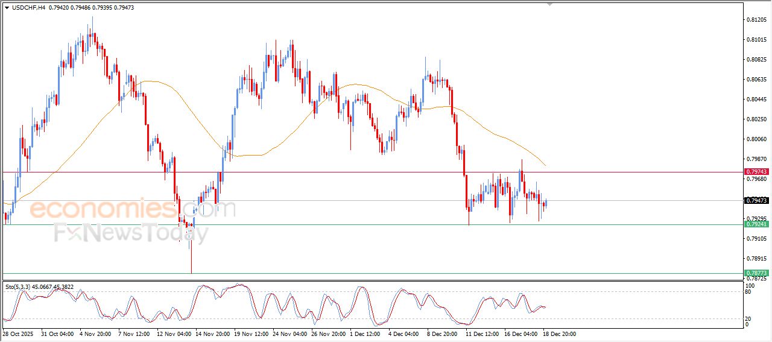
Task: Click the 28 Oct 2025 date label
Action: pos(18,333)
